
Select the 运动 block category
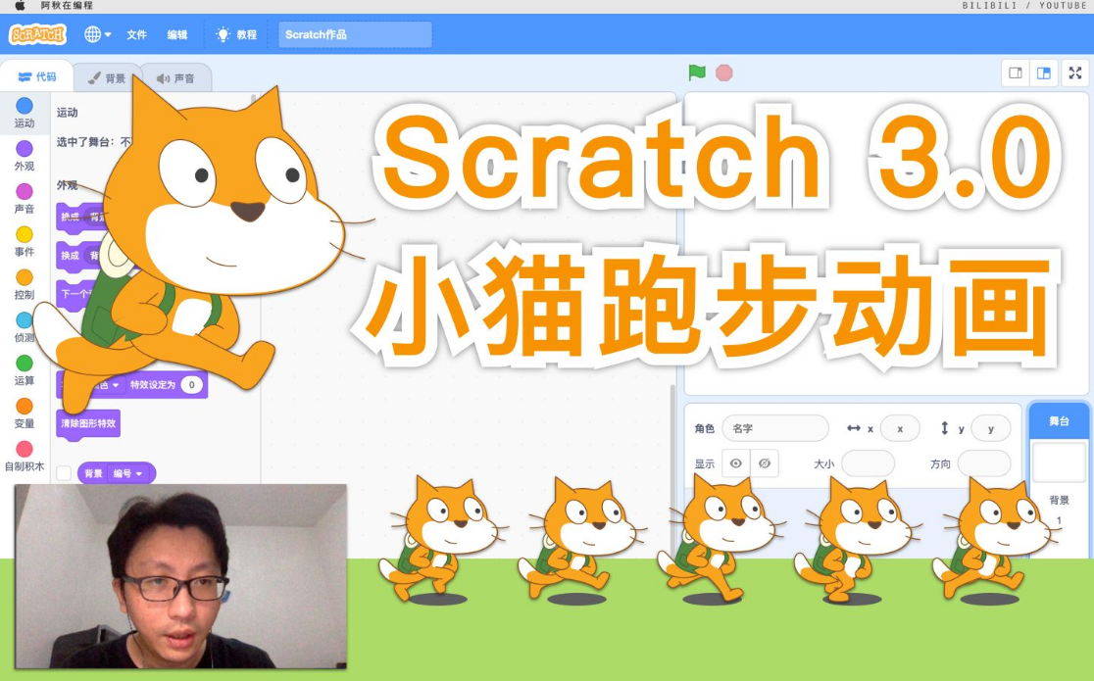(25, 113)
